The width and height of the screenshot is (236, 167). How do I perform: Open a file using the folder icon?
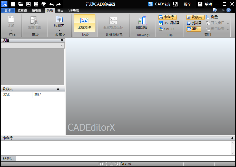21,4
